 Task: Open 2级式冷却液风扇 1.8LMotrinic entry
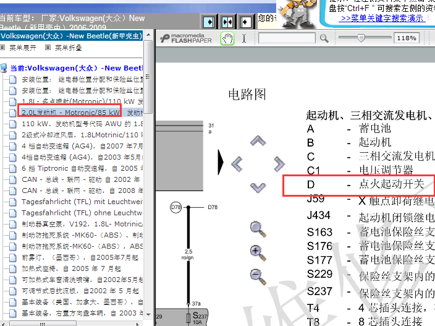pyautogui.click(x=82, y=135)
